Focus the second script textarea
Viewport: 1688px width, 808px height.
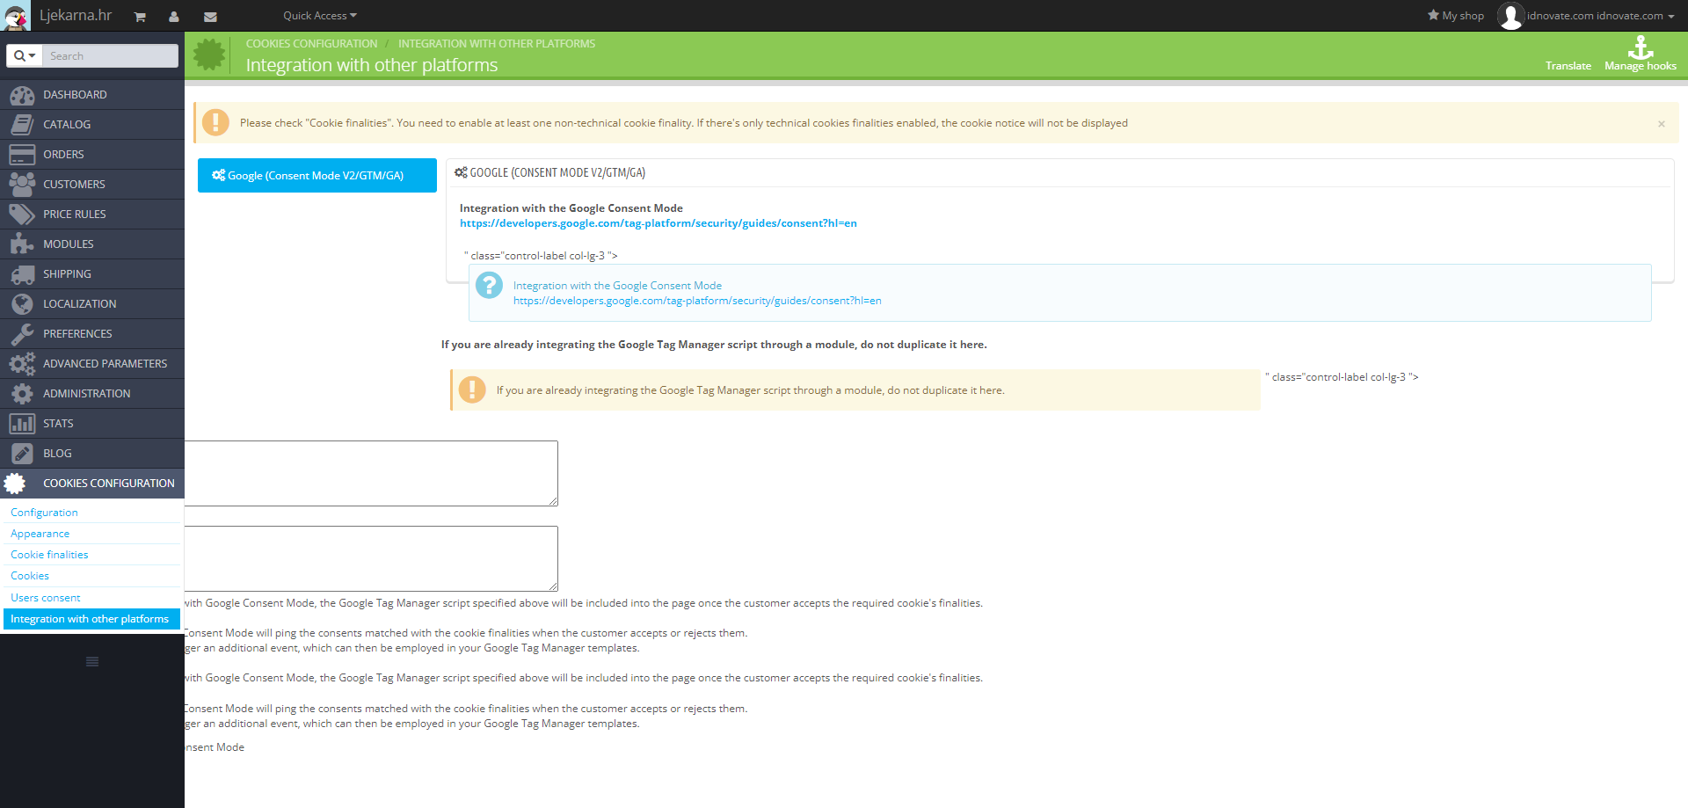tap(371, 558)
